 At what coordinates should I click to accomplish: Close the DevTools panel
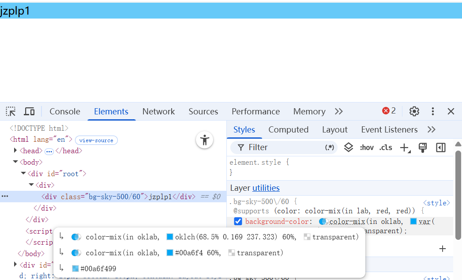451,111
